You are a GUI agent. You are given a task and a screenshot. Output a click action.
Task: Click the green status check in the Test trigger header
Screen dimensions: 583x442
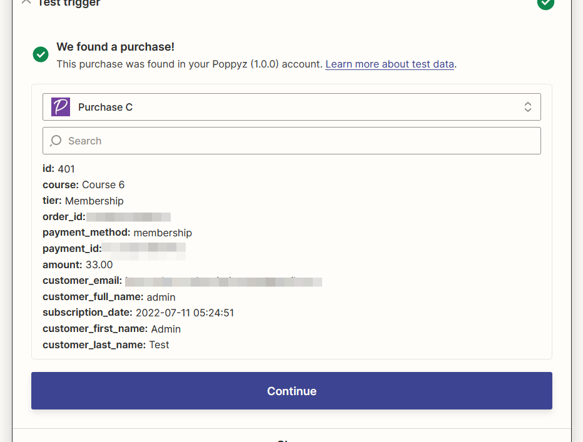(x=545, y=3)
